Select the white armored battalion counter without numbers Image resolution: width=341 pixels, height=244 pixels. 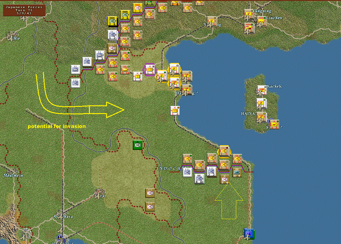(76, 69)
